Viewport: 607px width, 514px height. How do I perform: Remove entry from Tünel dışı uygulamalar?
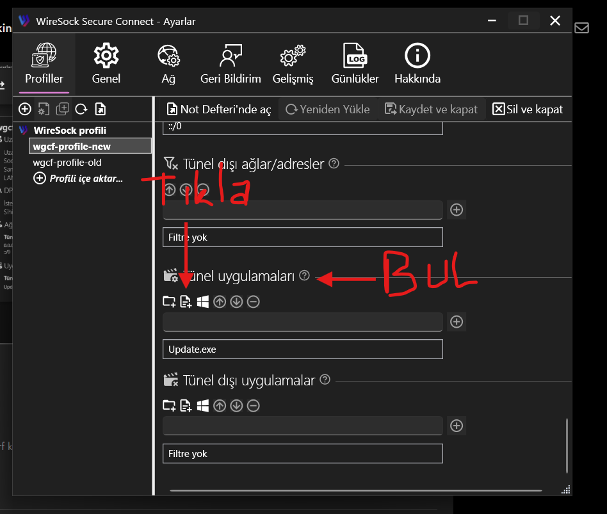pos(254,406)
